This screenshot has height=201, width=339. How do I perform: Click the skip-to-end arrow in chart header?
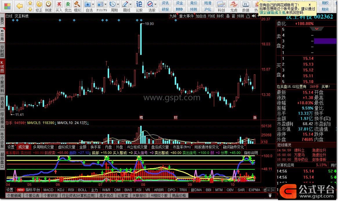coord(254,16)
